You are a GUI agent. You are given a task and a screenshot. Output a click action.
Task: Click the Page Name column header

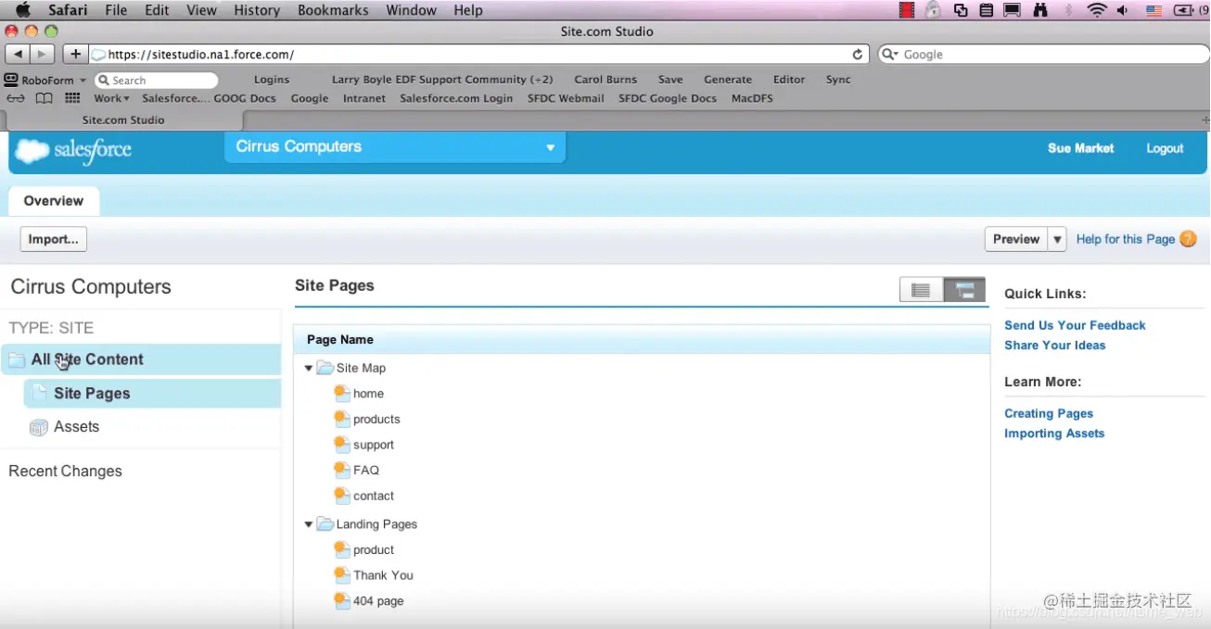pyautogui.click(x=642, y=340)
